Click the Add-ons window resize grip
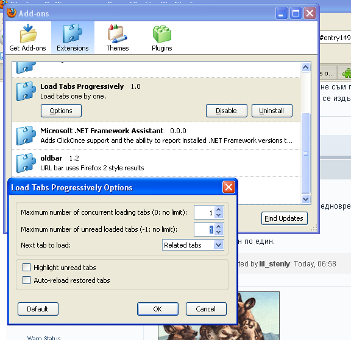The width and height of the screenshot is (351, 340). [x=314, y=228]
